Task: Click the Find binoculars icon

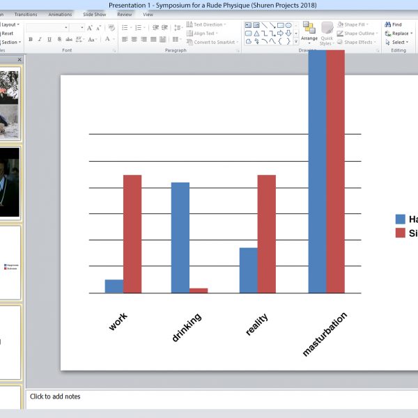Action: tap(387, 24)
